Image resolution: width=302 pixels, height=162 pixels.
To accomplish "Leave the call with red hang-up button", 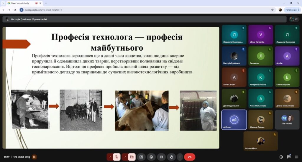I will (x=190, y=157).
